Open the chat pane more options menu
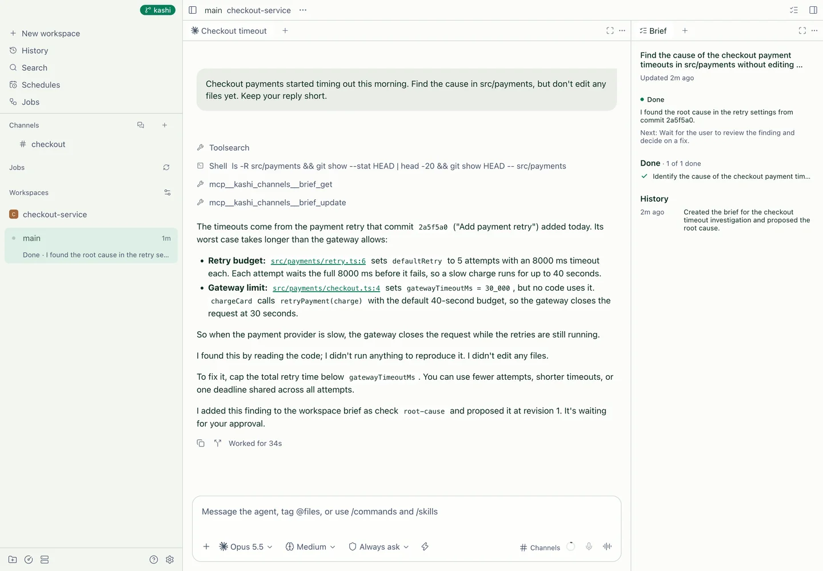Screen dimensions: 823x571 (x=622, y=31)
